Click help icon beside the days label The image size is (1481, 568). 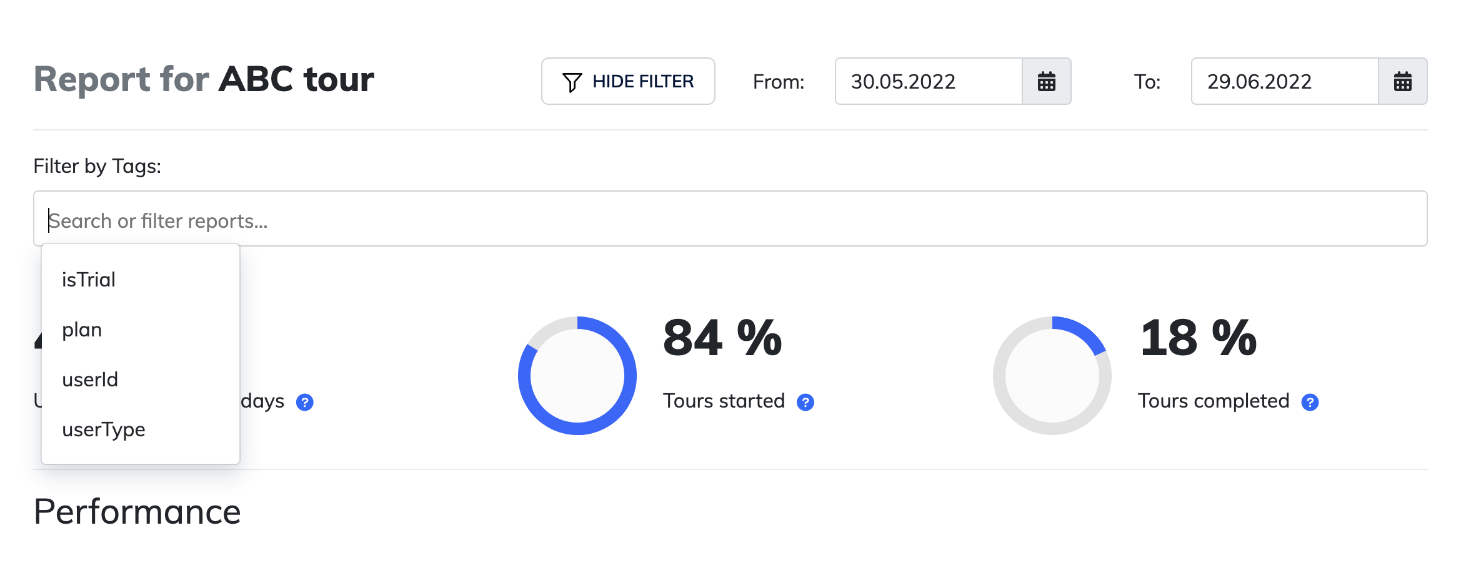304,403
